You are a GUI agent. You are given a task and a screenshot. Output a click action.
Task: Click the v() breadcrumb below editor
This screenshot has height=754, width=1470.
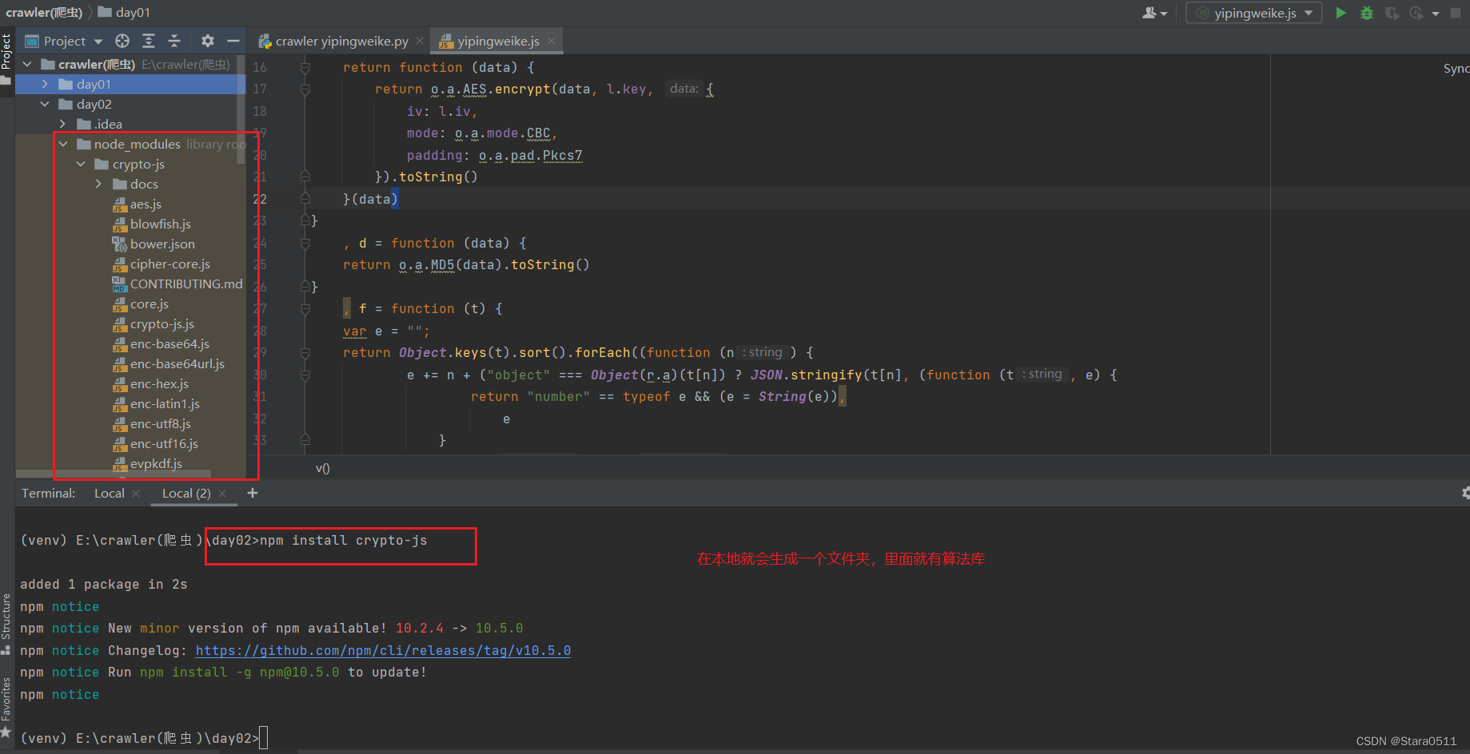322,468
